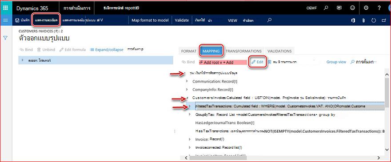Switch to the FORMAT tab
391x162 pixels.
point(189,51)
